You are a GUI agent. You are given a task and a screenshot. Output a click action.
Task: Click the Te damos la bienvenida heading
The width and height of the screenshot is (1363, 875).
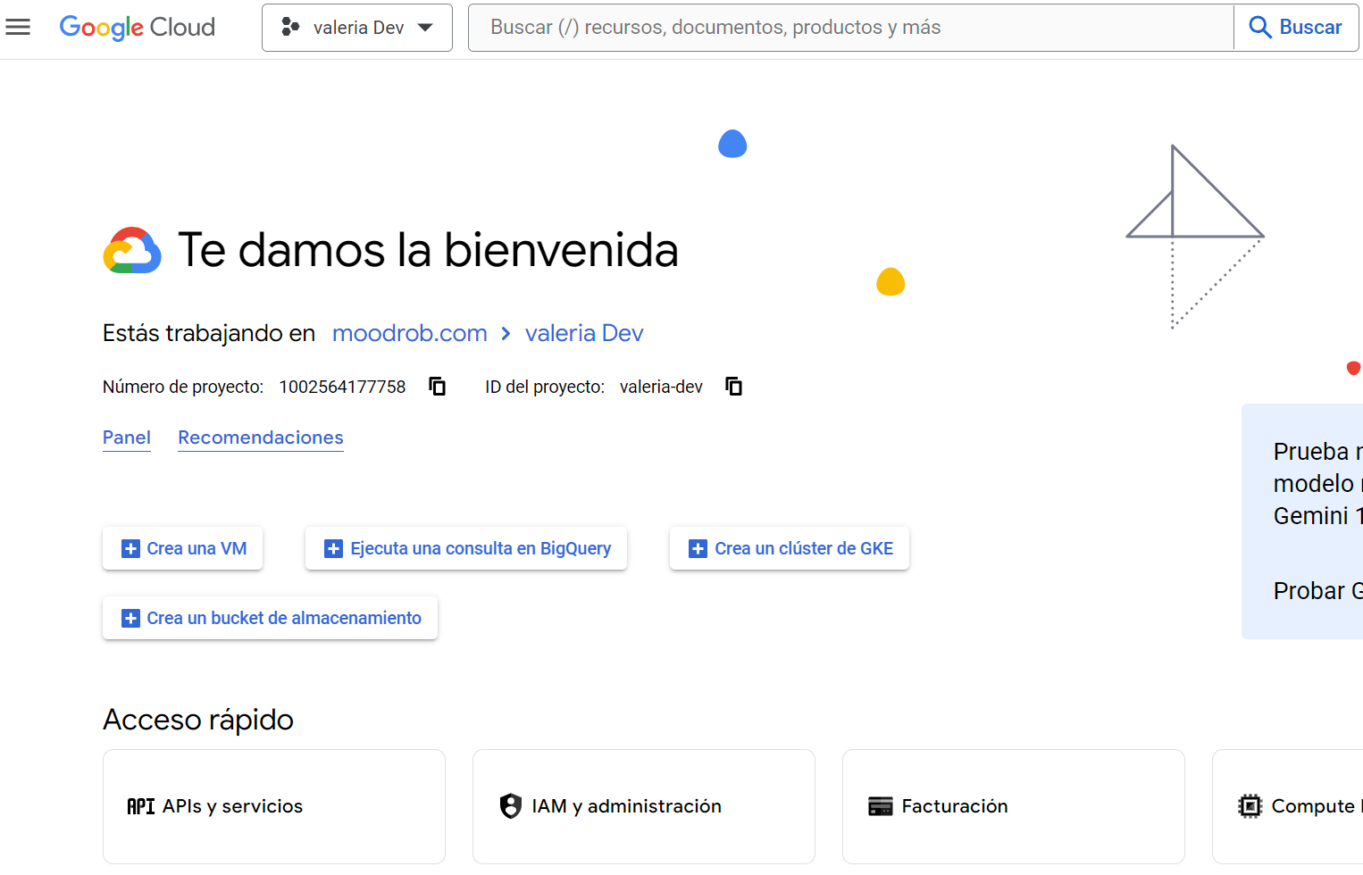tap(428, 250)
